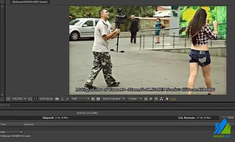Open the 1 View layout dropdown
This screenshot has height=142, width=235.
click(x=135, y=99)
